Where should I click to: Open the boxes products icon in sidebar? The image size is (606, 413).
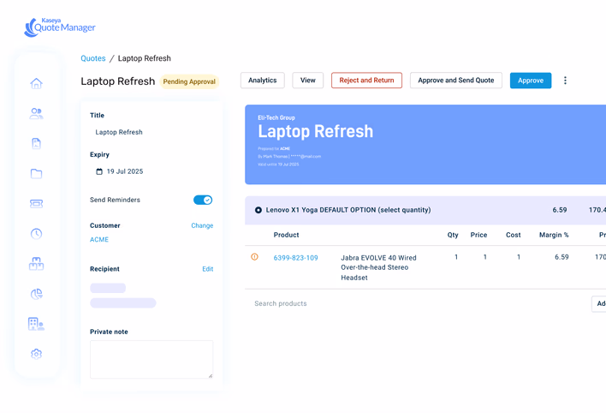(x=36, y=264)
